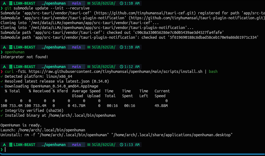
Task: Click the prompt chevron before the openhuman command
Action: [2, 52]
